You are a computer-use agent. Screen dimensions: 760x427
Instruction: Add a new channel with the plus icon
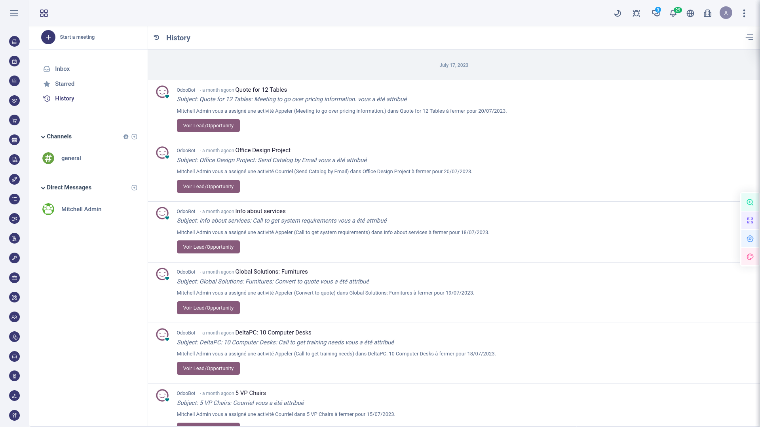point(134,137)
